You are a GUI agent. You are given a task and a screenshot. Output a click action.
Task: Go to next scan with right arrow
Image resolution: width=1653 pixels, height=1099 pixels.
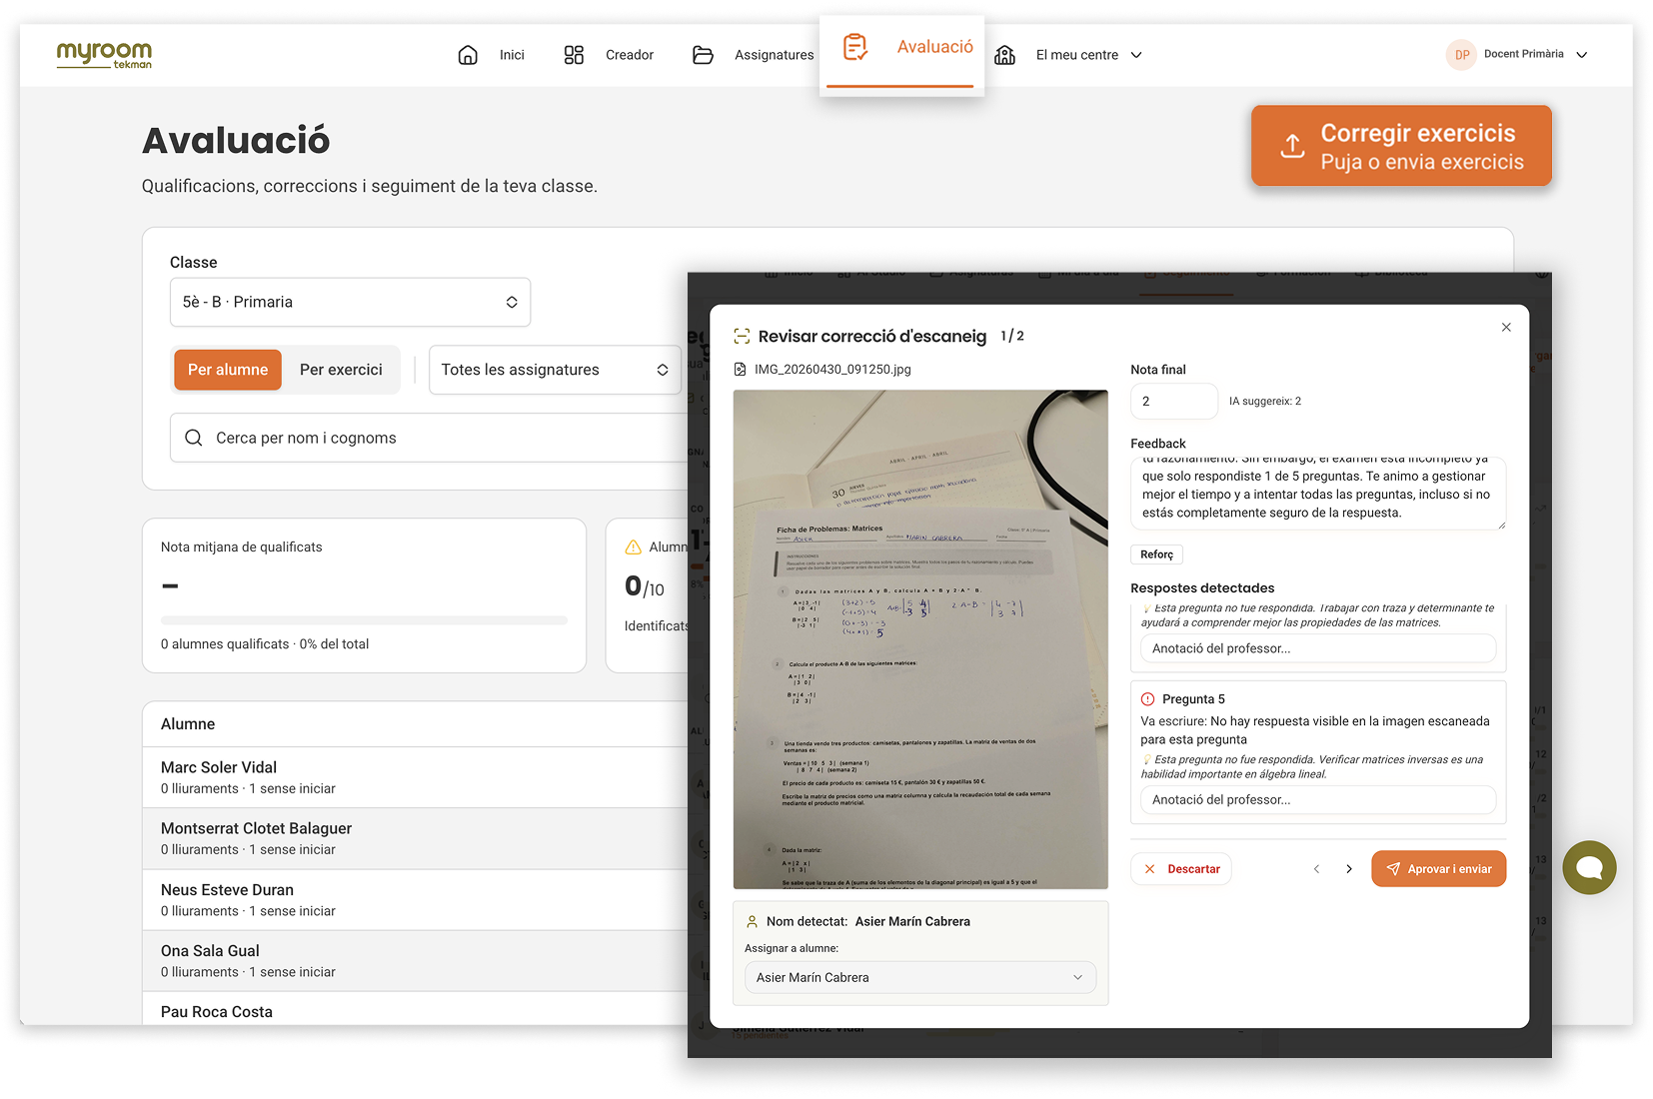point(1349,869)
